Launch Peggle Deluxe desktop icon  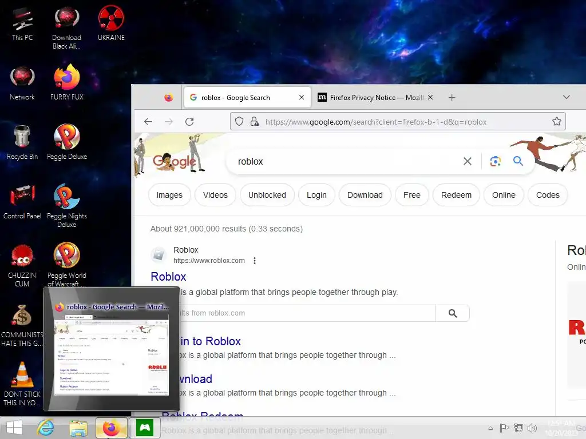pyautogui.click(x=67, y=143)
